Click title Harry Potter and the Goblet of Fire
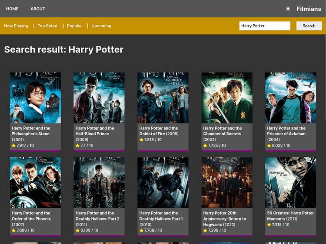The width and height of the screenshot is (326, 244). (x=159, y=131)
